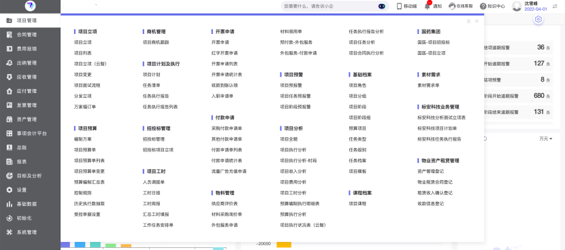Image resolution: width=565 pixels, height=250 pixels.
Task: Close the mega menu panel
Action: pyautogui.click(x=477, y=21)
